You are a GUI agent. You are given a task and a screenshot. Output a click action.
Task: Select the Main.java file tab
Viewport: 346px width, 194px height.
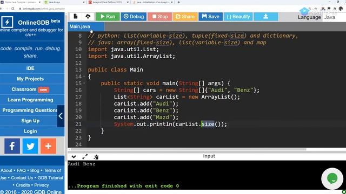tap(86, 26)
